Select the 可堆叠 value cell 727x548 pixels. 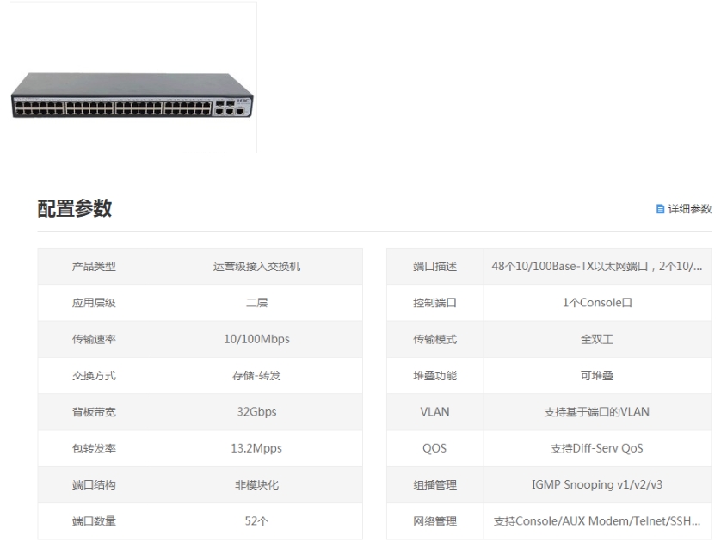coord(597,376)
